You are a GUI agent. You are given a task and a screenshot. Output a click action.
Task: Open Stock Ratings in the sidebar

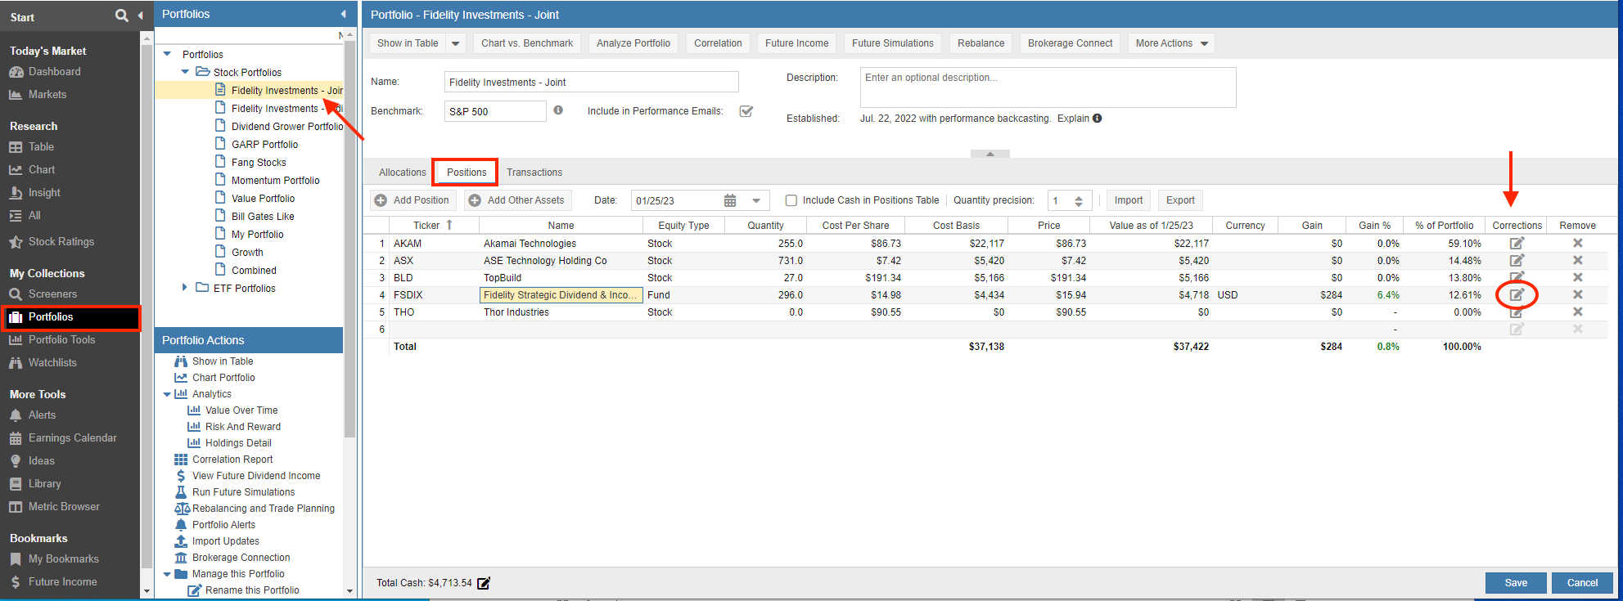(x=61, y=242)
